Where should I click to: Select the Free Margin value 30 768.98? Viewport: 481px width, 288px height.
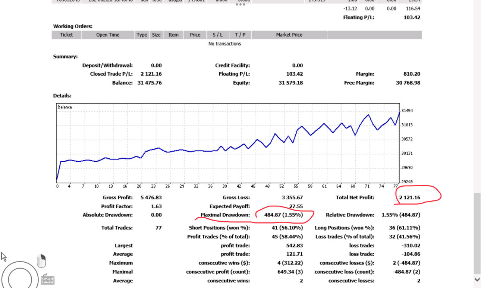coord(408,83)
